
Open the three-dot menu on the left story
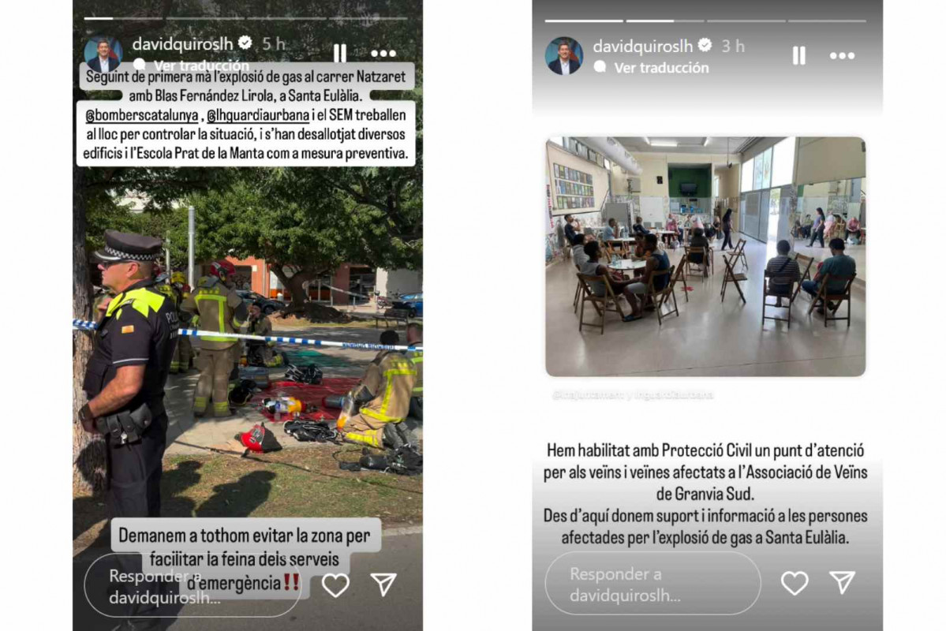(x=383, y=54)
